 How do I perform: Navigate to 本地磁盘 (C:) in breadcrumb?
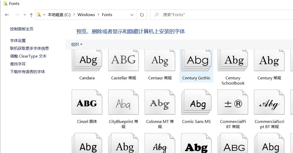pyautogui.click(x=59, y=15)
